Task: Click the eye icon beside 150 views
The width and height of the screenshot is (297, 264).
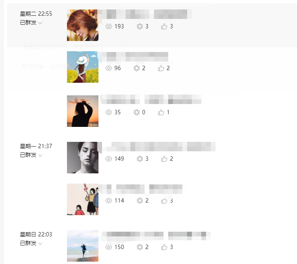Action: click(x=109, y=247)
